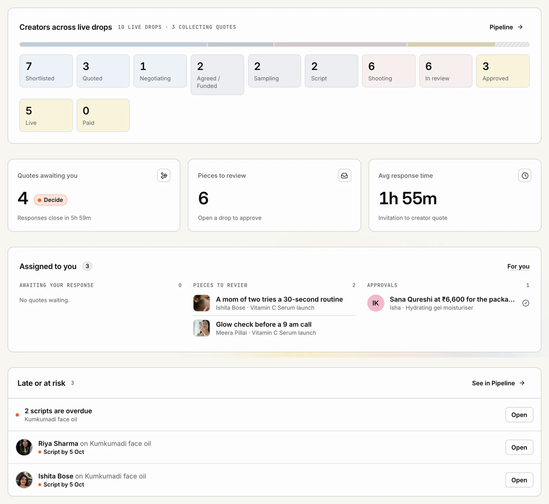
Task: Open Ishita Bose's avatar in Late list
Action: (24, 480)
